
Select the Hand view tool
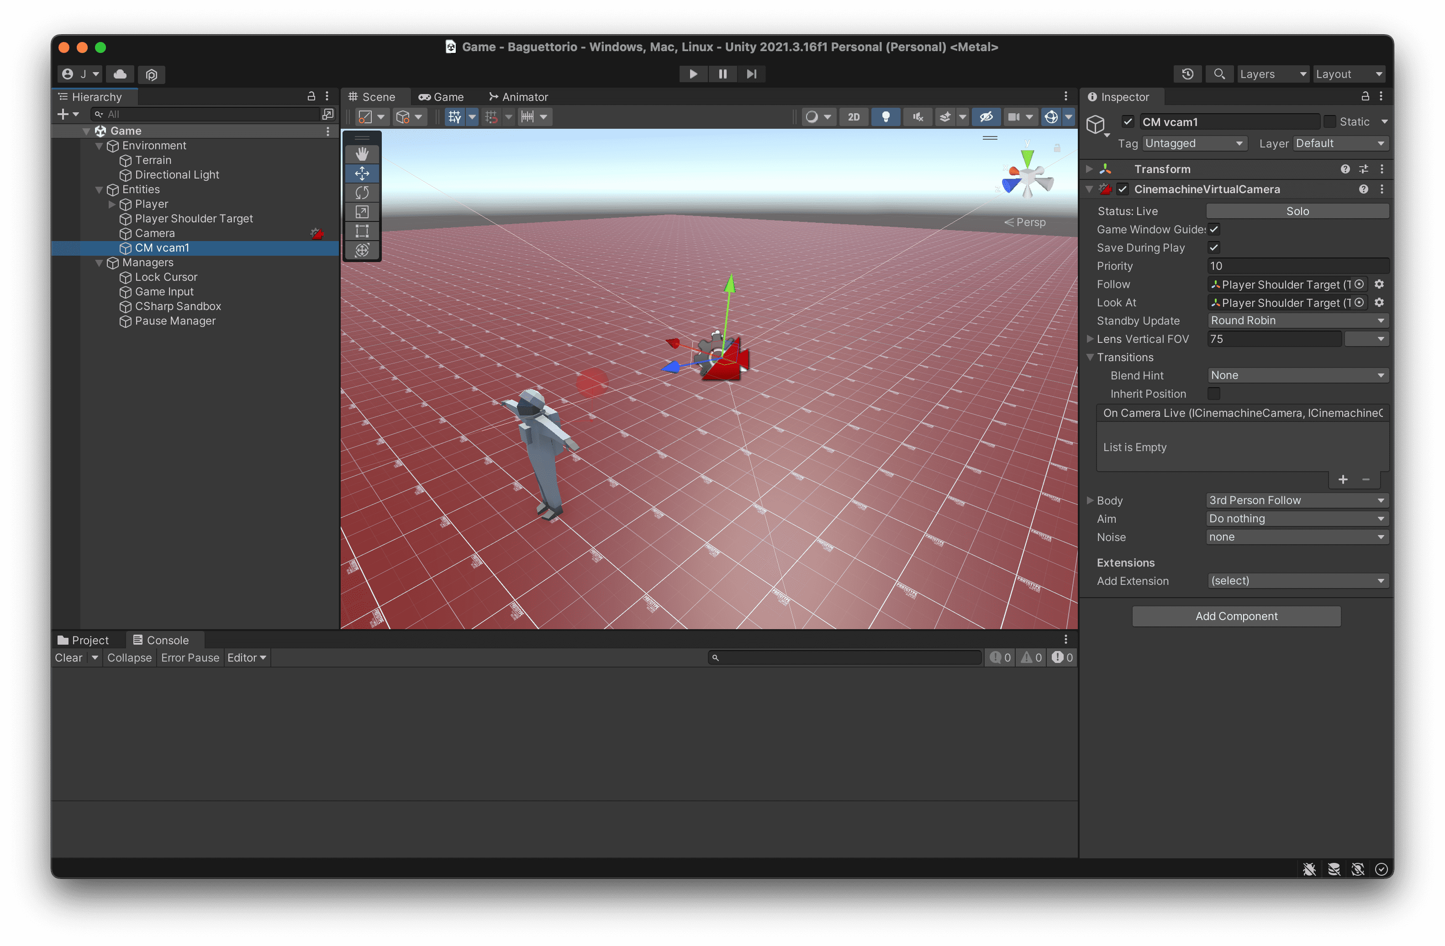(x=362, y=154)
